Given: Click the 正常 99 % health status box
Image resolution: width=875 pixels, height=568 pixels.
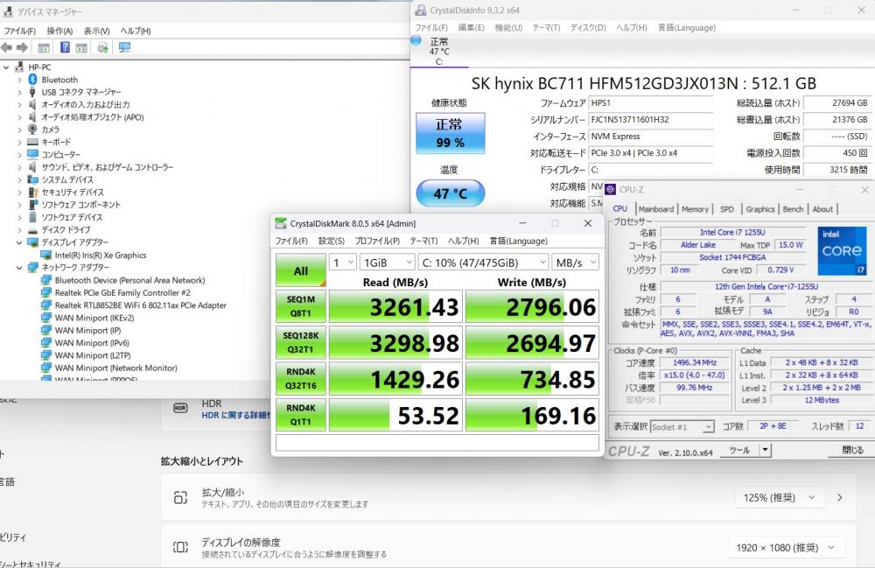Looking at the screenshot, I should (x=451, y=133).
